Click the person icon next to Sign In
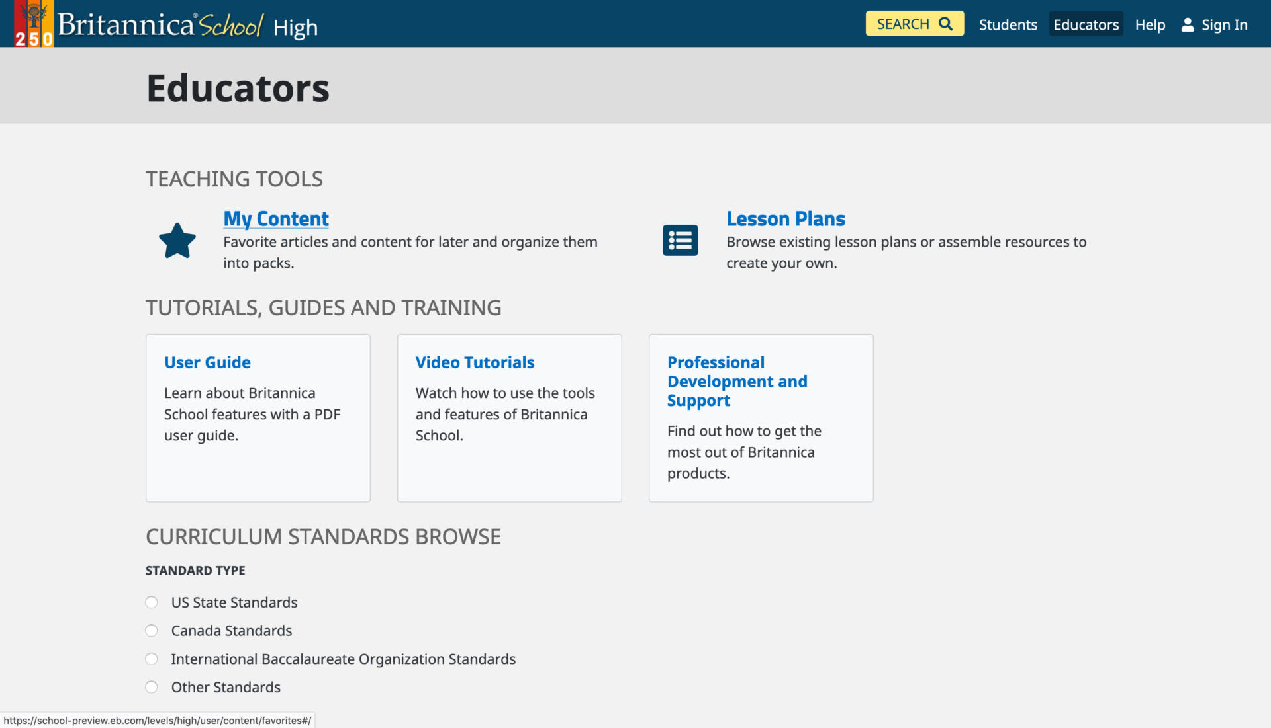The image size is (1271, 728). point(1187,24)
